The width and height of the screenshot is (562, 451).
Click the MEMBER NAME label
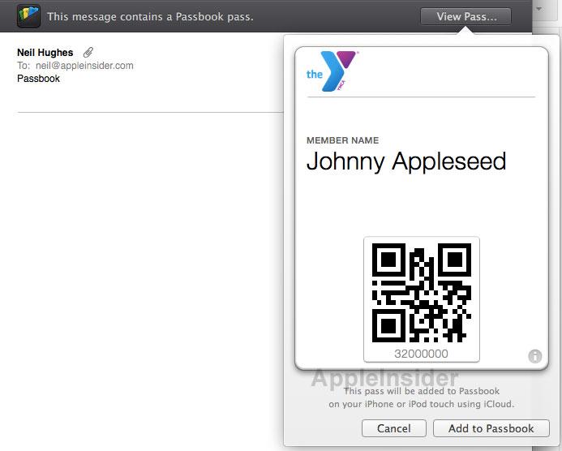click(x=343, y=140)
